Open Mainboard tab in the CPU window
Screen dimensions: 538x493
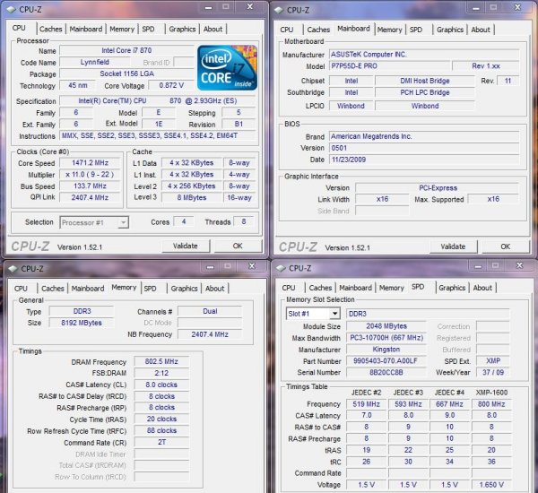86,30
